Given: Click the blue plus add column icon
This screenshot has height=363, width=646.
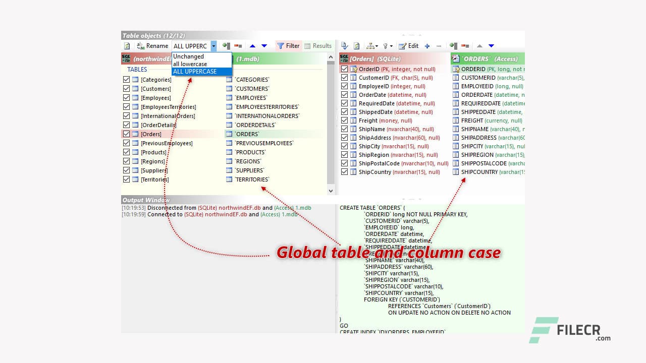Looking at the screenshot, I should (x=427, y=46).
